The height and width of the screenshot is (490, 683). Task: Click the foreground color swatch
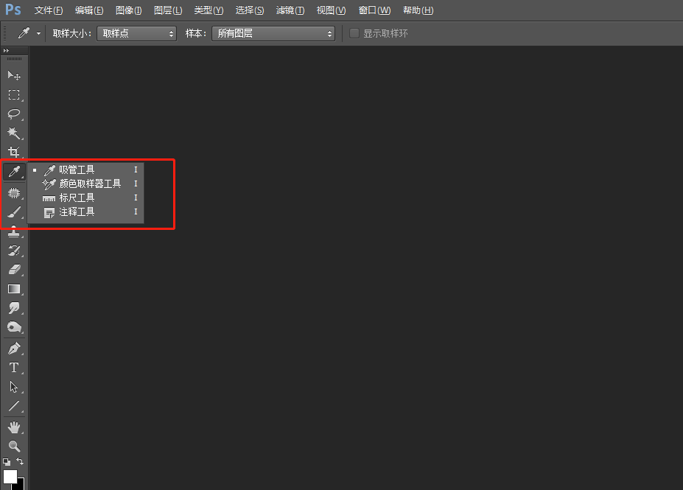[10, 477]
